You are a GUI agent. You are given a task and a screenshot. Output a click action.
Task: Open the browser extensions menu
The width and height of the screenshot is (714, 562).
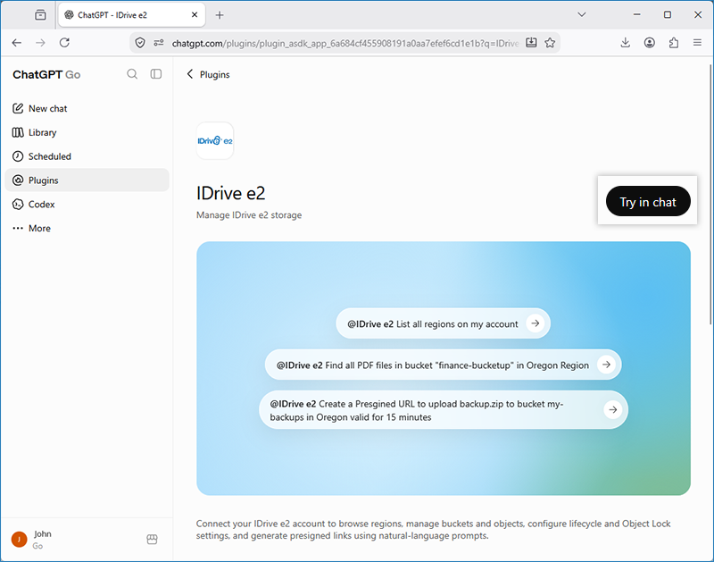click(674, 43)
